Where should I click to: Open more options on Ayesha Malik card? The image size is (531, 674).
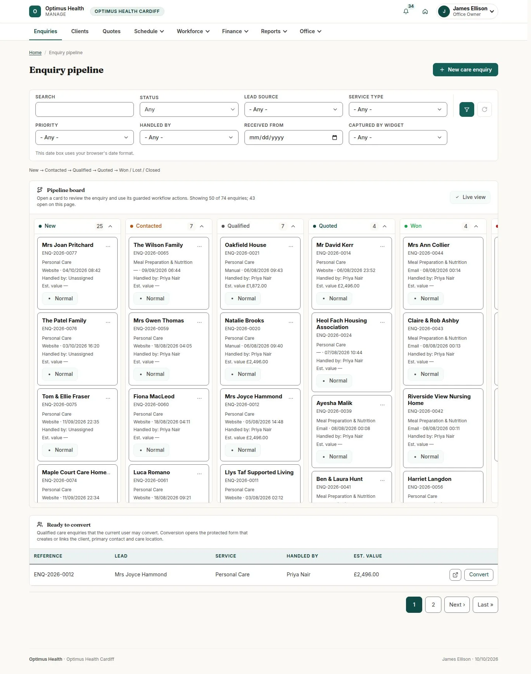(x=382, y=405)
